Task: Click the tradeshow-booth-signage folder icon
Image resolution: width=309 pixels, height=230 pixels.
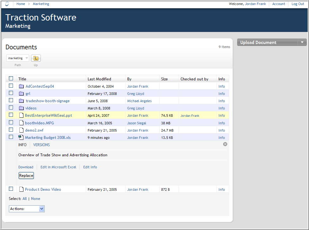Action: pyautogui.click(x=21, y=101)
